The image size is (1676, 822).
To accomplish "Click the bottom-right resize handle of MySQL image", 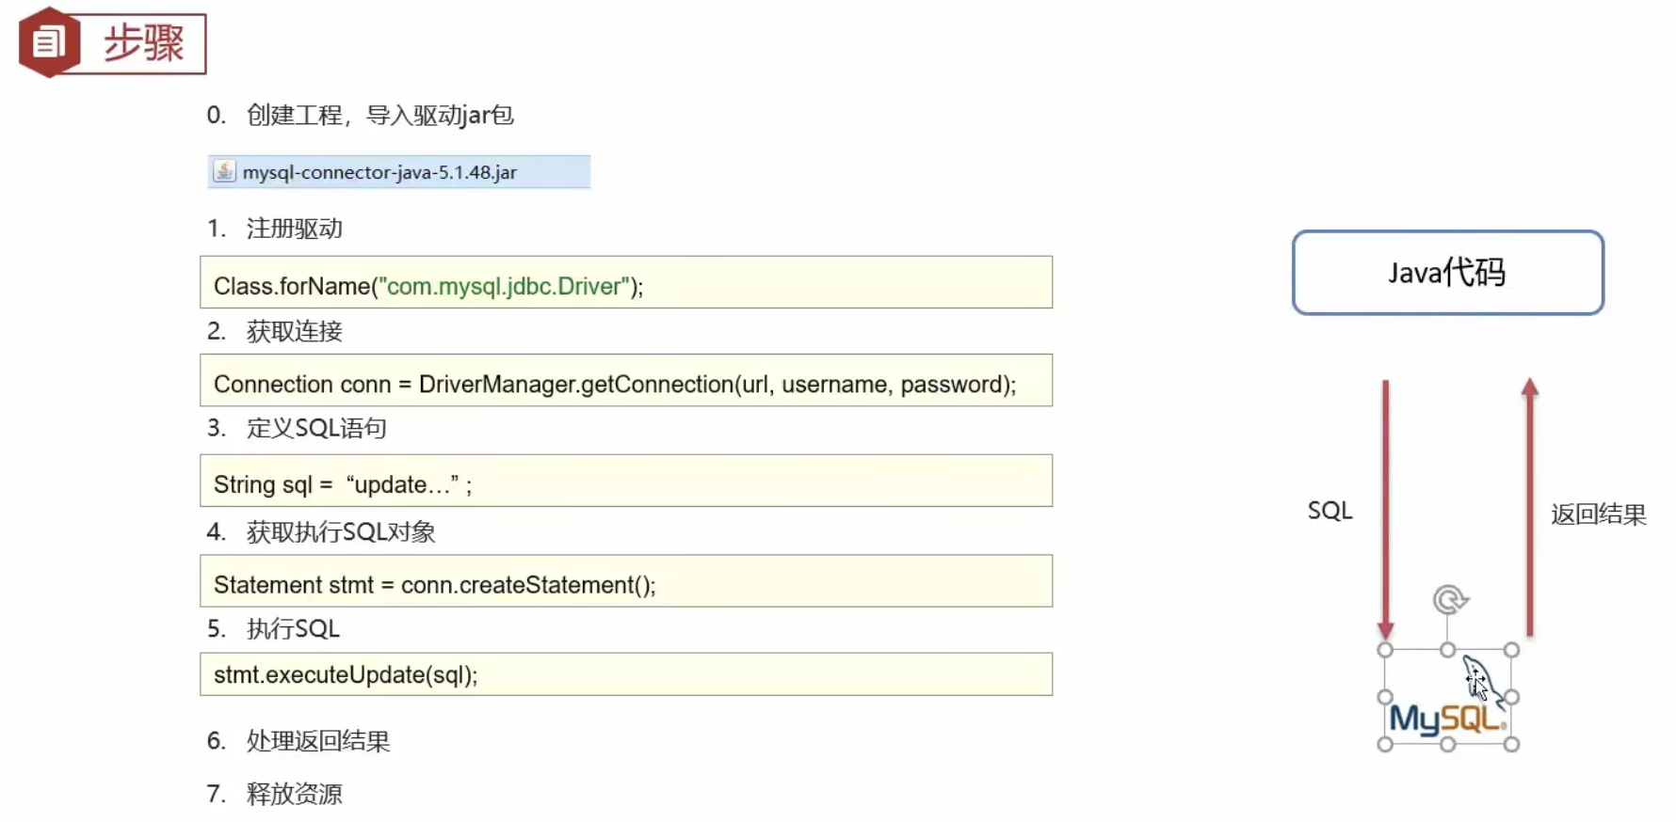I will 1511,745.
